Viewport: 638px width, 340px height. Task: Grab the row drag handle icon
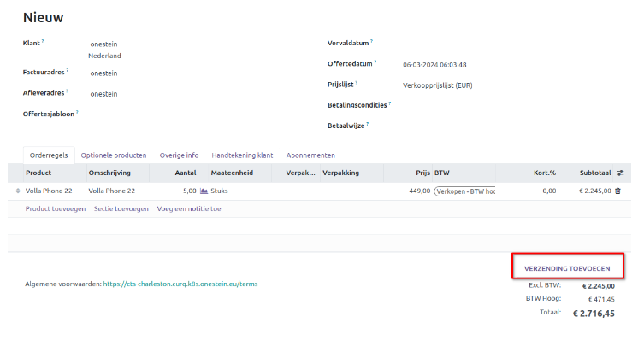[x=18, y=191]
